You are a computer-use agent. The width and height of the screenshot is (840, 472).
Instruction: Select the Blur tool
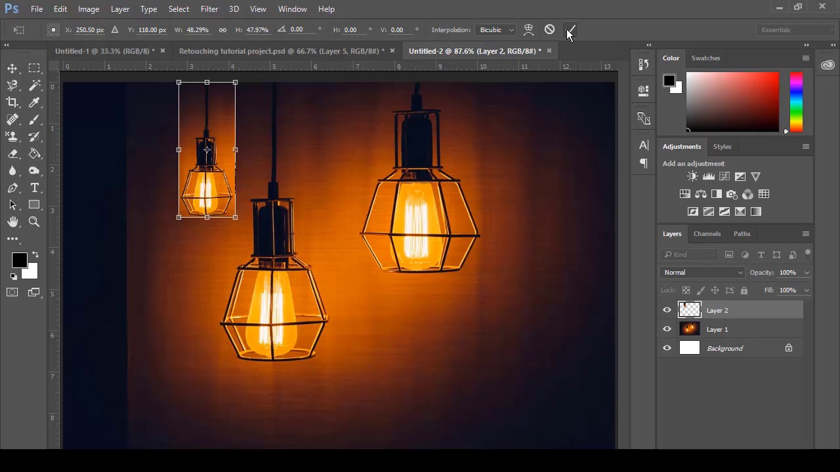pos(12,170)
